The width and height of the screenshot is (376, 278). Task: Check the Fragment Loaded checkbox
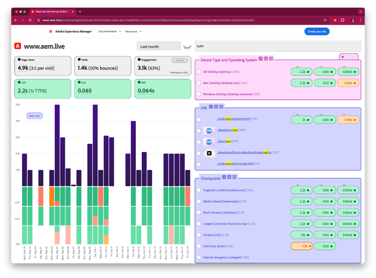click(199, 190)
